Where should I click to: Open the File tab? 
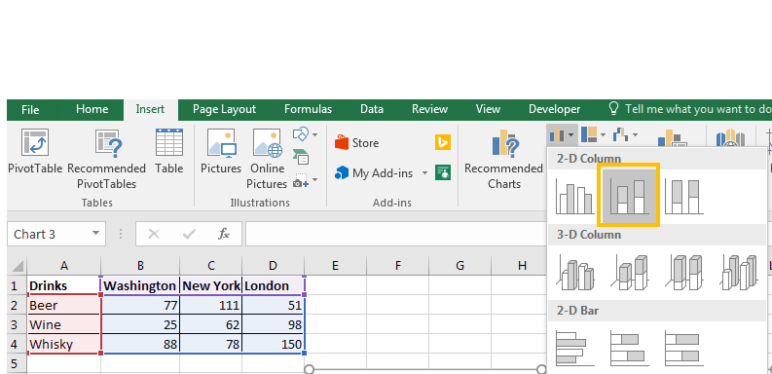pyautogui.click(x=30, y=109)
